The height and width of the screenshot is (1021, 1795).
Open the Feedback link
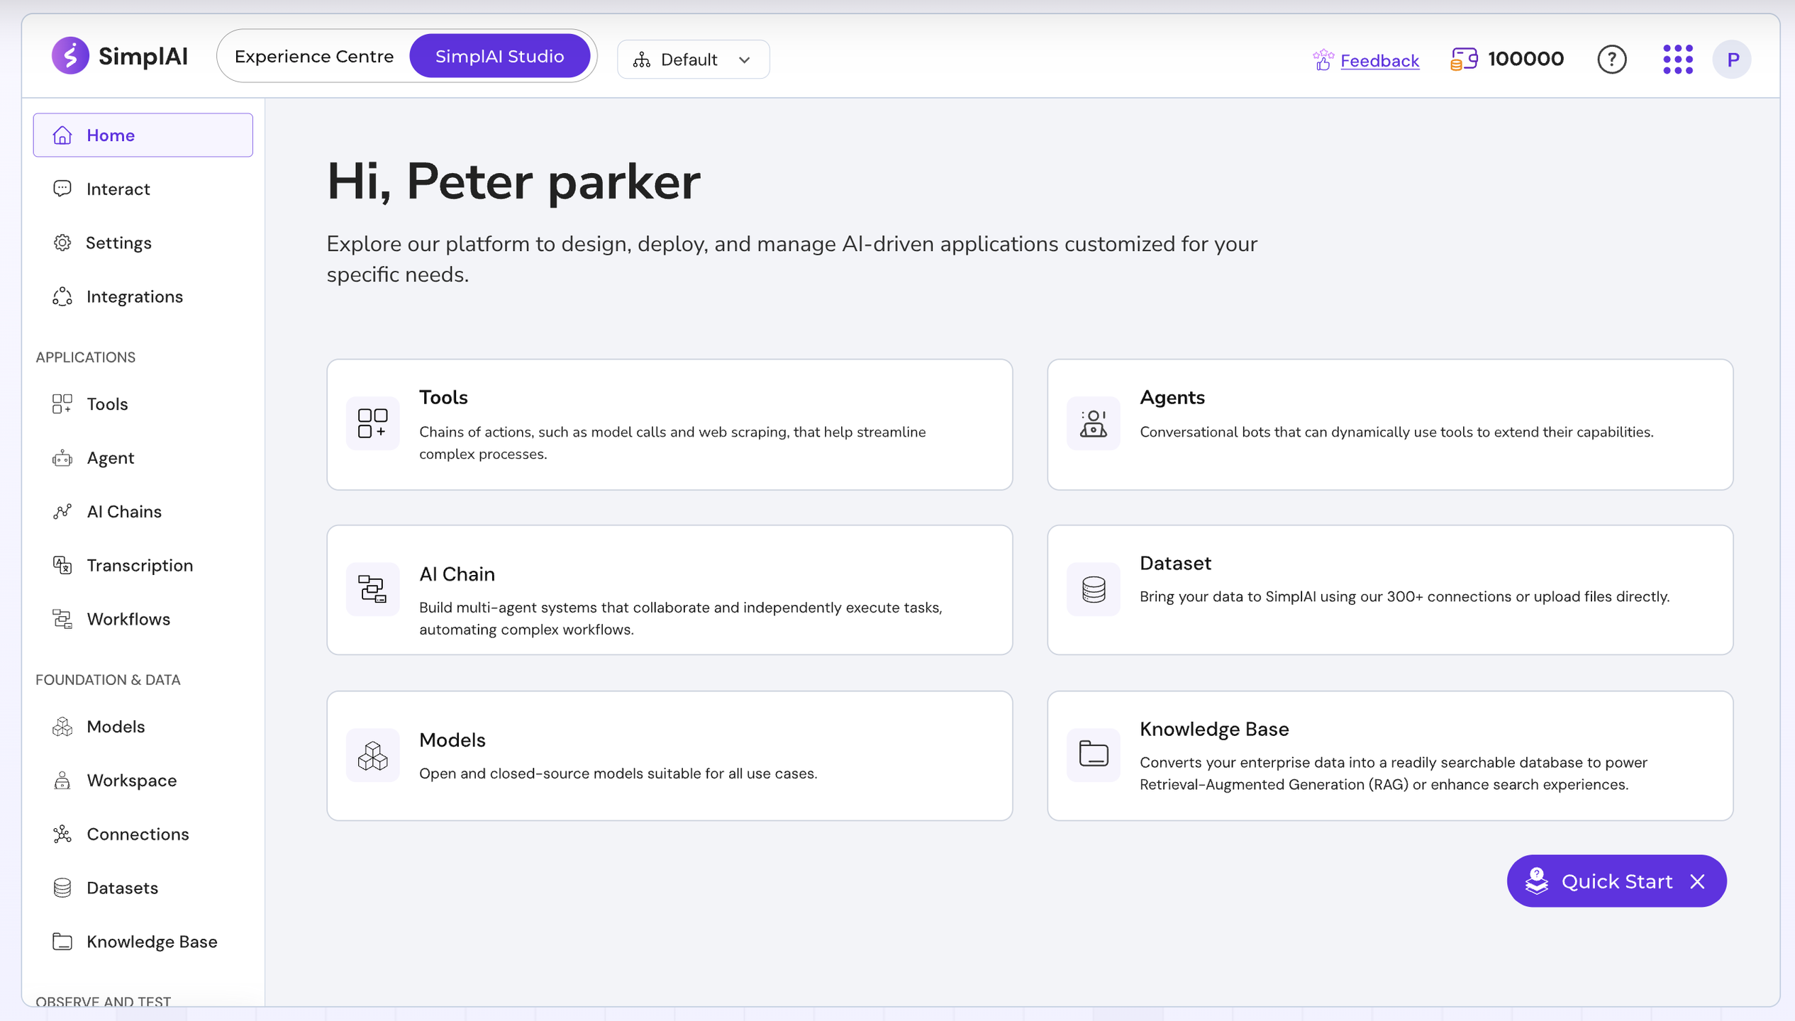click(1379, 61)
